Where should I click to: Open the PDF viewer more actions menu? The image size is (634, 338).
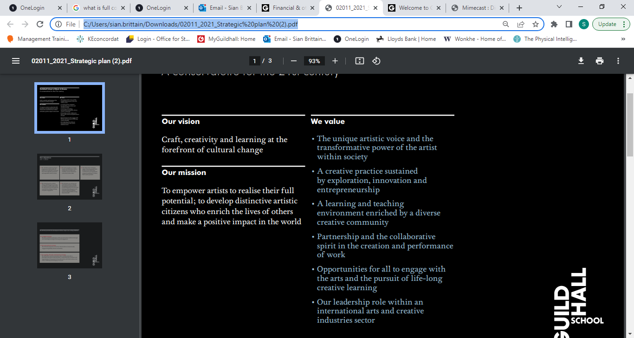(618, 61)
